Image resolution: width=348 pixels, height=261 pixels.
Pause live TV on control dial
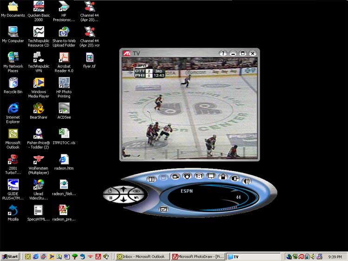111,198
